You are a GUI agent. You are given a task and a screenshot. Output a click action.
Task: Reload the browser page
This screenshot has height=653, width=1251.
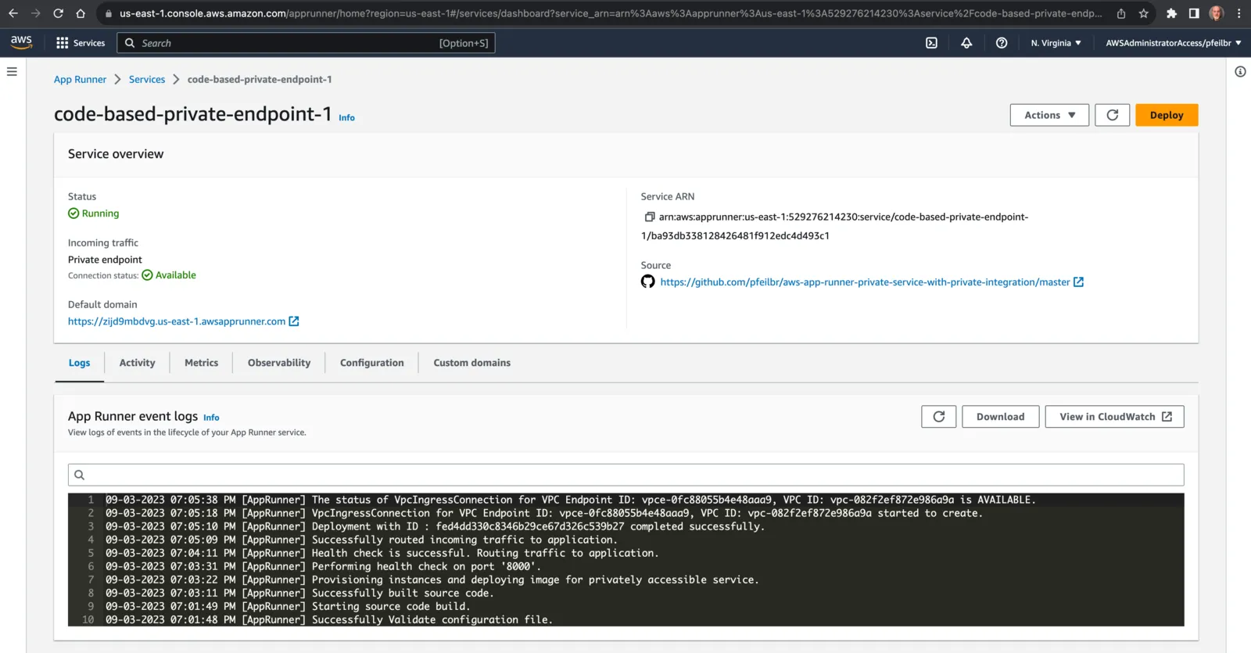[58, 13]
